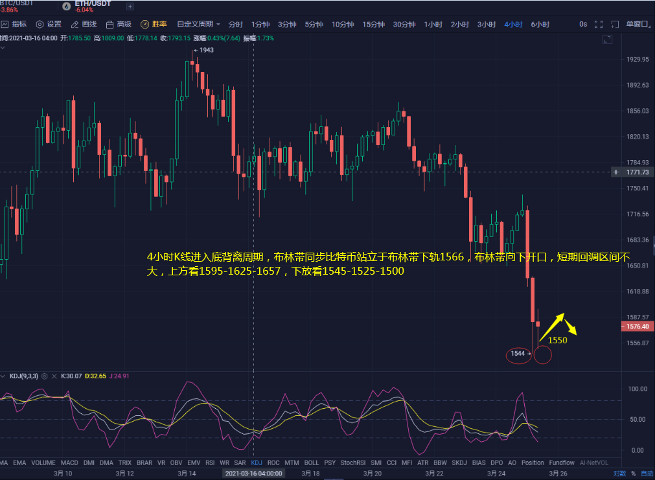Enable the Fundflow indicator
The width and height of the screenshot is (655, 480).
pos(562,463)
